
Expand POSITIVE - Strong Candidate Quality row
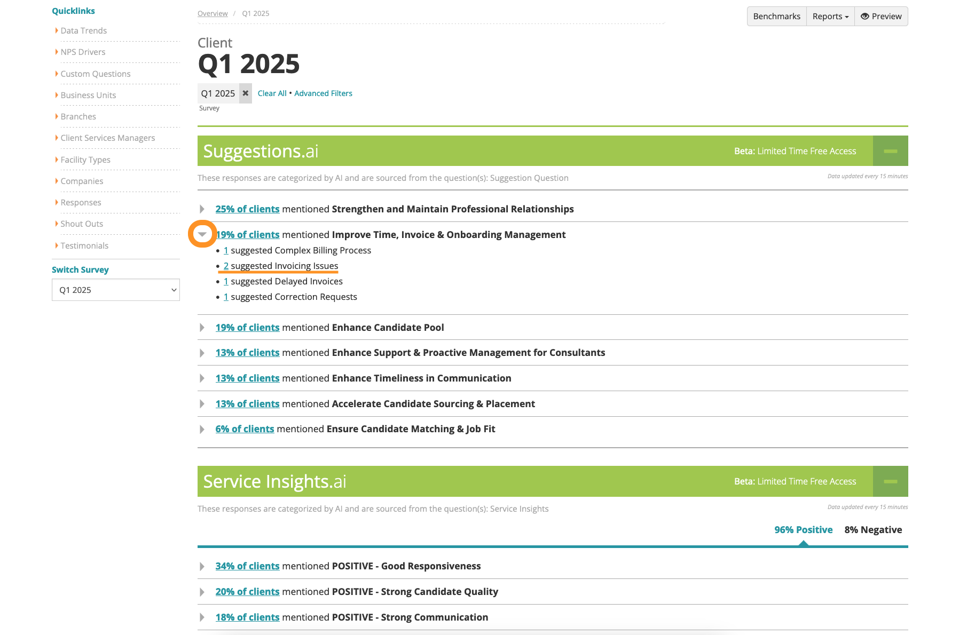(202, 592)
